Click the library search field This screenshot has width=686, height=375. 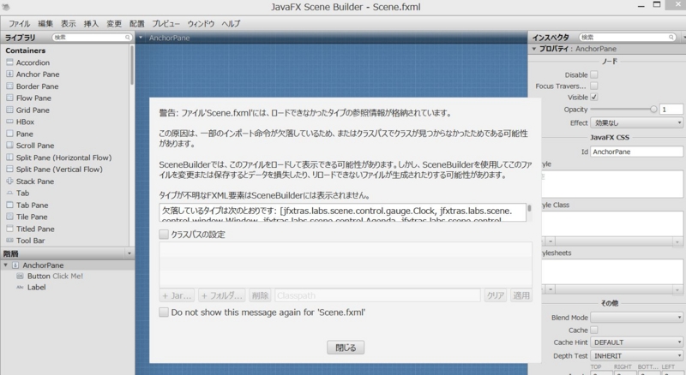tap(92, 38)
